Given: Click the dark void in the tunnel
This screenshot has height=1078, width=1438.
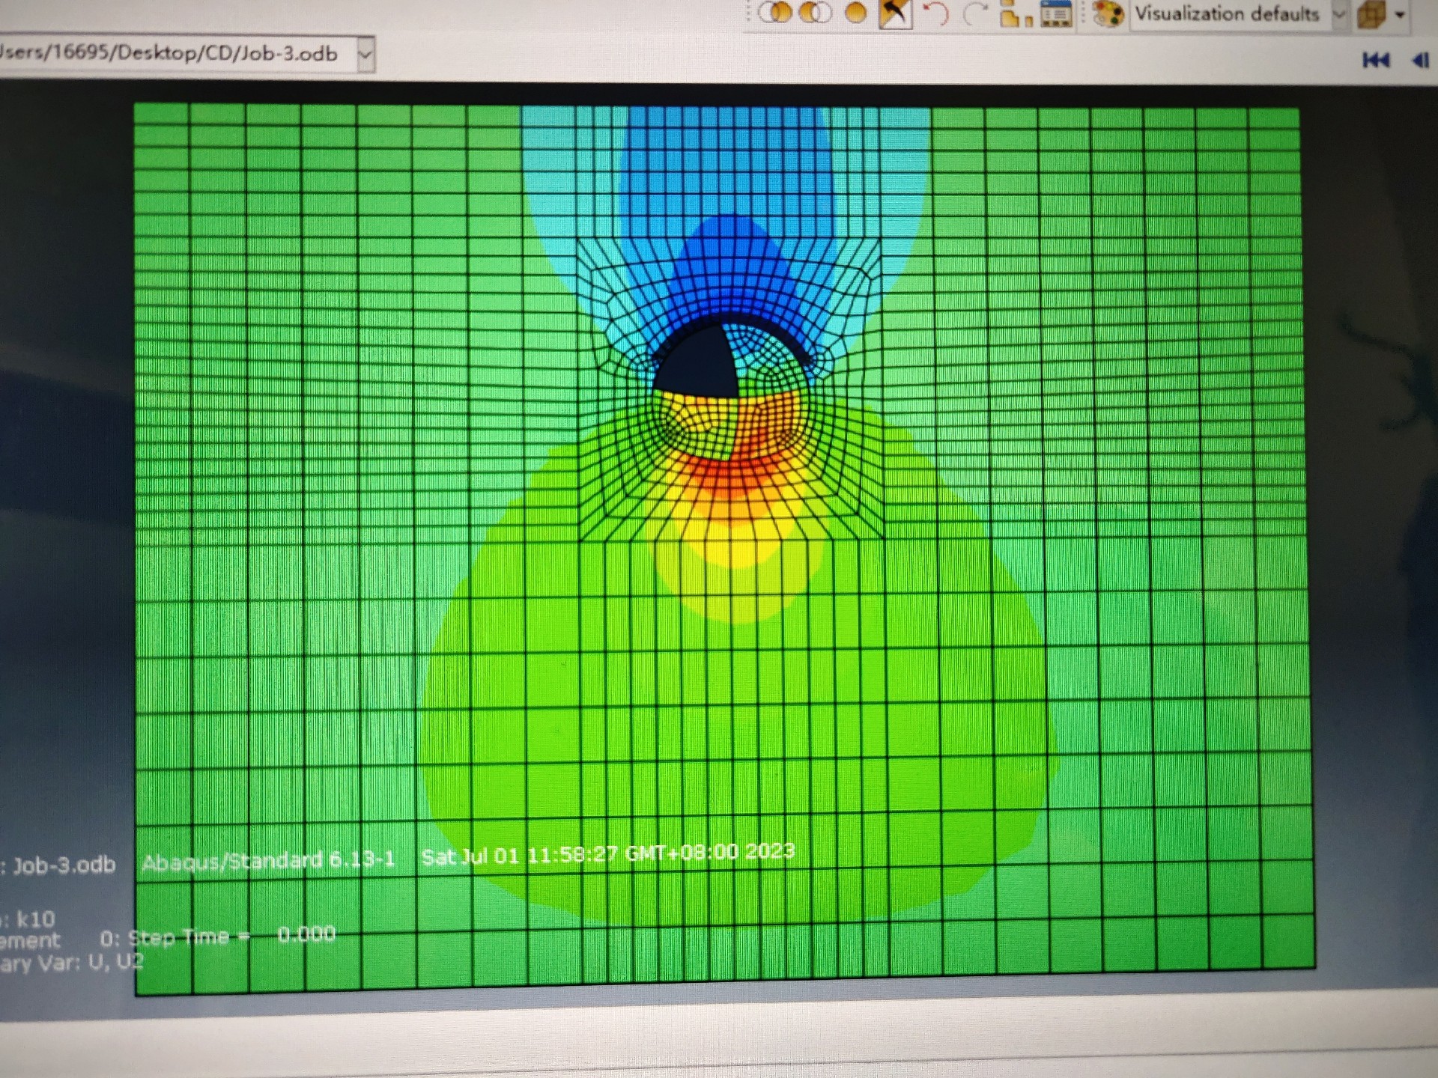Looking at the screenshot, I should point(697,365).
